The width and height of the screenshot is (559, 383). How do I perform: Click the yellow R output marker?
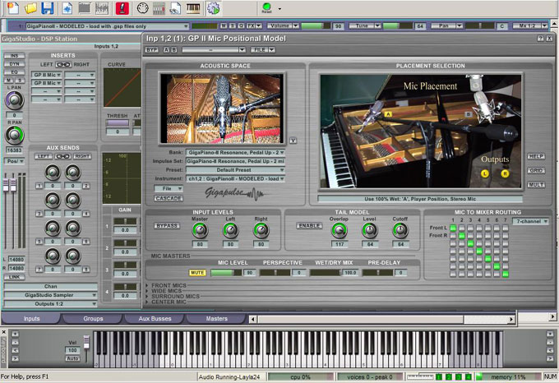click(505, 173)
